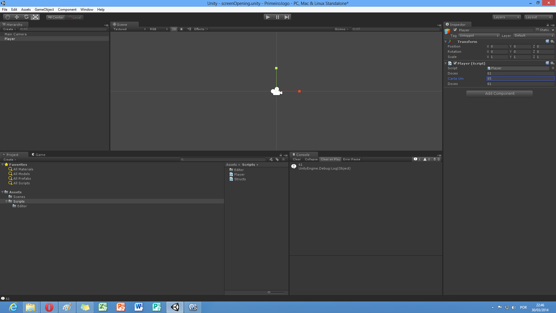This screenshot has width=556, height=313.
Task: Select the Hand tool in toolbar
Action: click(8, 17)
